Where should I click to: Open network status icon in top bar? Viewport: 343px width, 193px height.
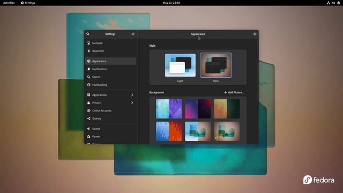click(329, 3)
